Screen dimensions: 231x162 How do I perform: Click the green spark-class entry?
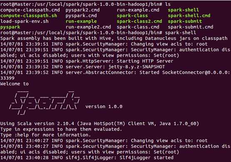pos(132,16)
